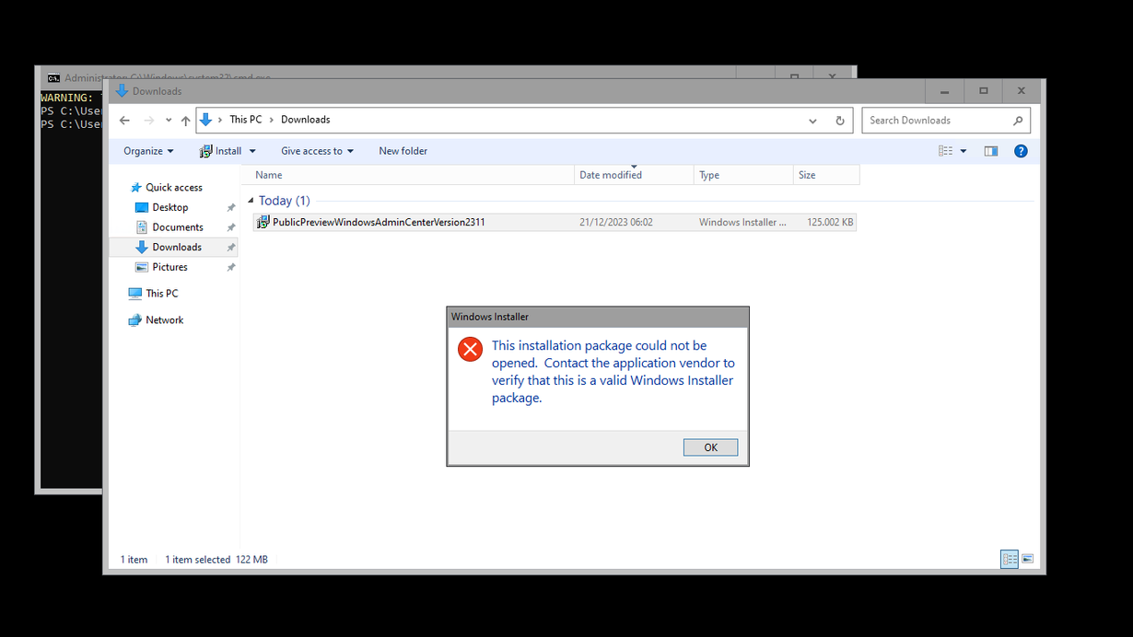Open Quick access in the navigation pane

click(x=173, y=188)
